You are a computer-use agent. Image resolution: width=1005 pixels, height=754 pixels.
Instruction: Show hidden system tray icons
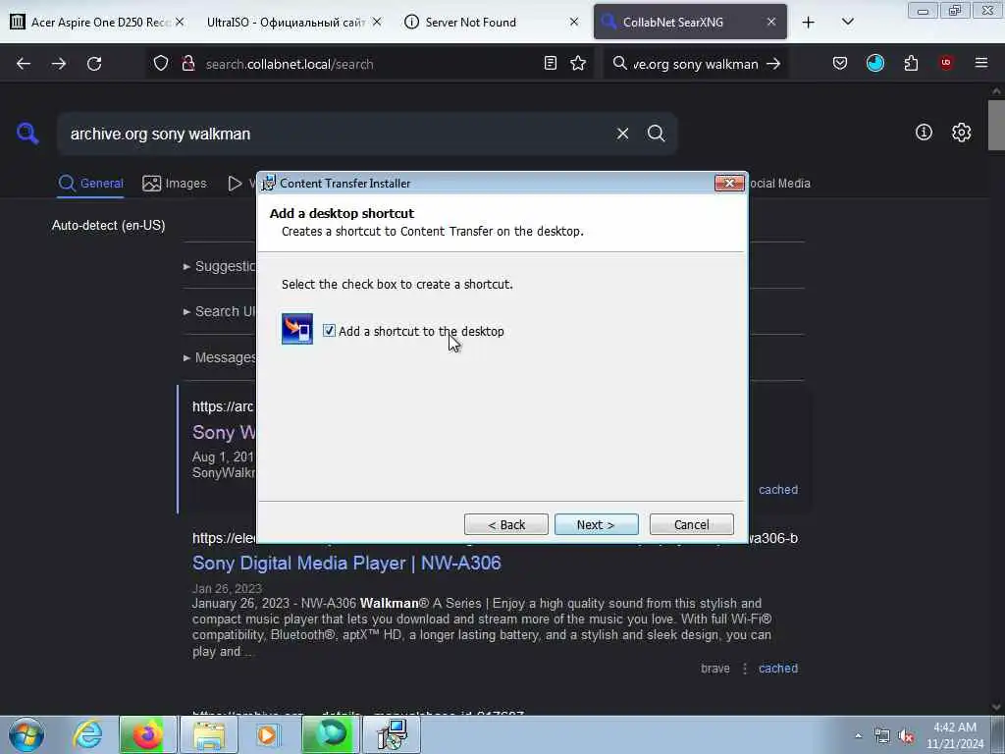pos(858,735)
